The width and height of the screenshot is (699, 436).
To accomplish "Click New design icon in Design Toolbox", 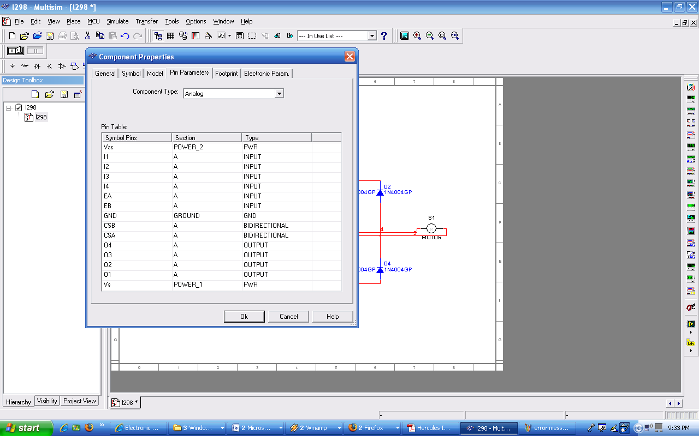I will [35, 95].
